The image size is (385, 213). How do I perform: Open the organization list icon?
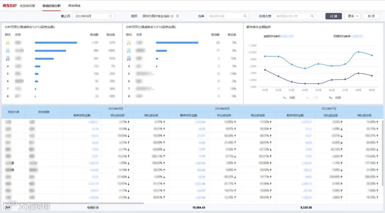(178, 16)
